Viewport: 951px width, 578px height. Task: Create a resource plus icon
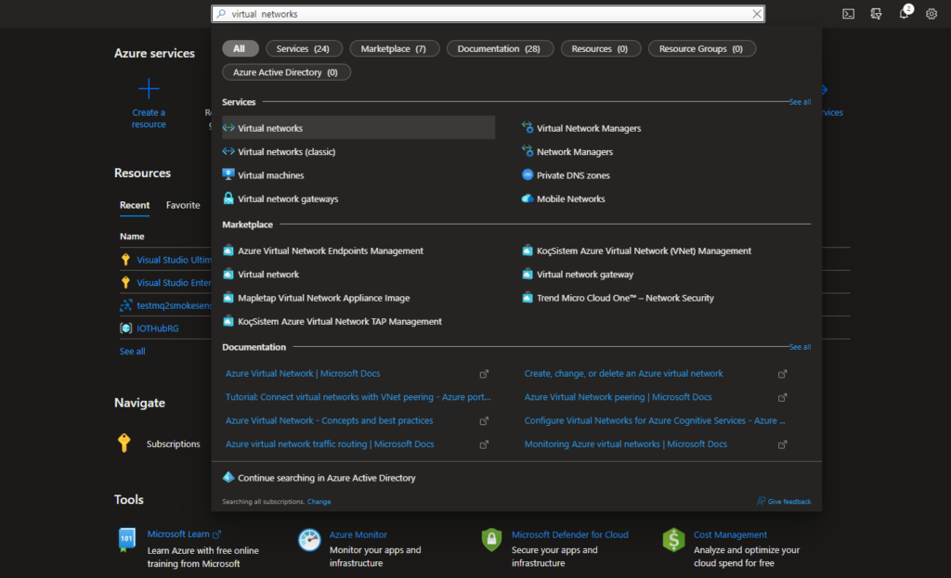tap(149, 89)
